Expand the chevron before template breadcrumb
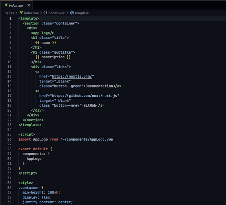The image size is (226, 205). coord(67,13)
